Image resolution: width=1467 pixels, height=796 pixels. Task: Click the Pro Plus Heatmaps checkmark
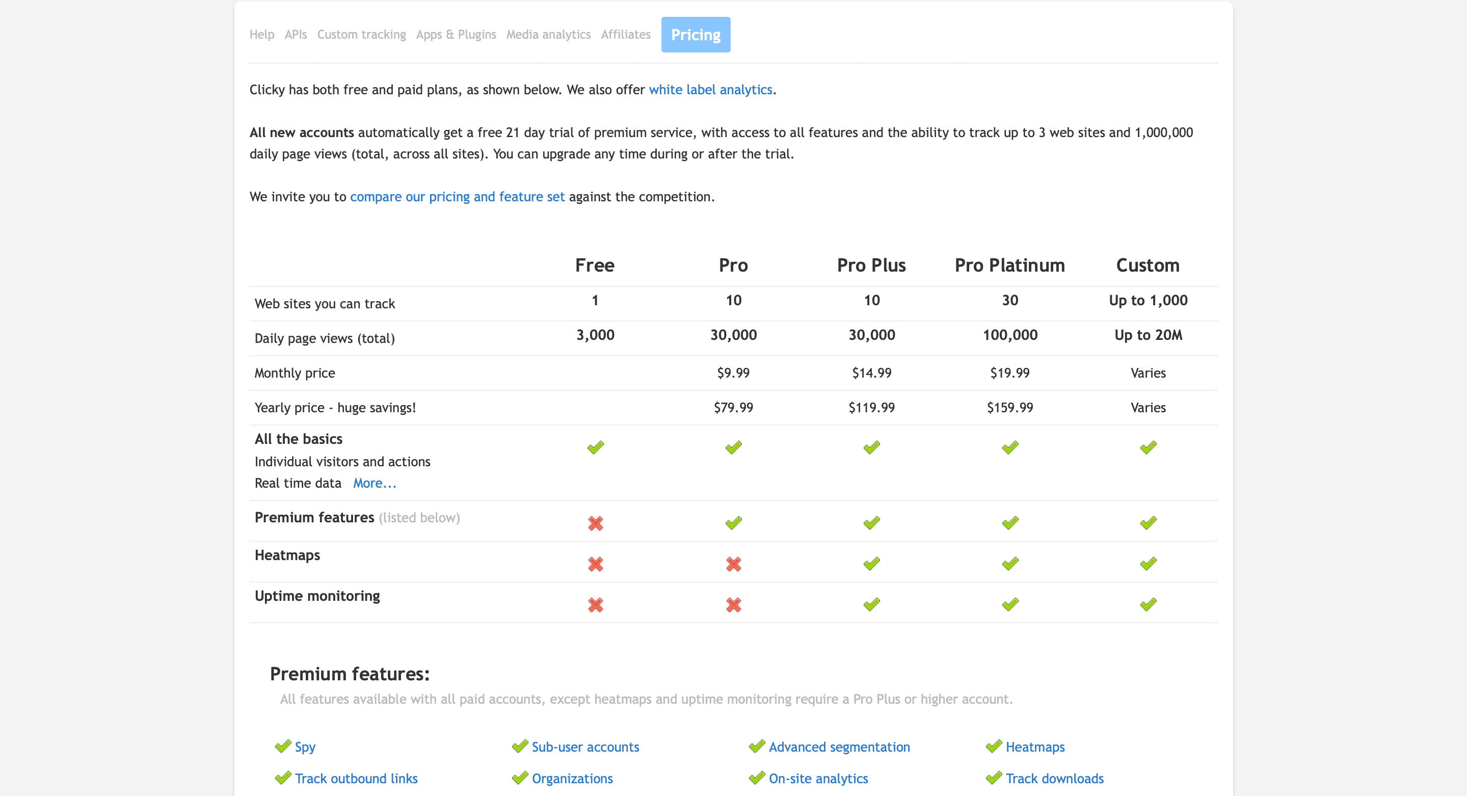[871, 564]
